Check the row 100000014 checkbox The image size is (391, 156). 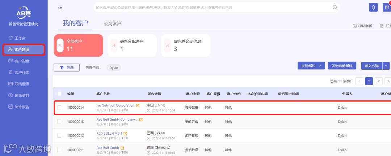coord(59,108)
